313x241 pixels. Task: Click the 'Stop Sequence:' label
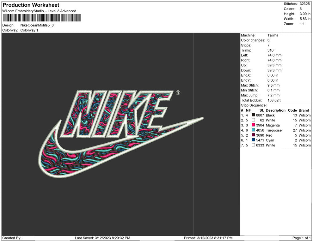254,105
